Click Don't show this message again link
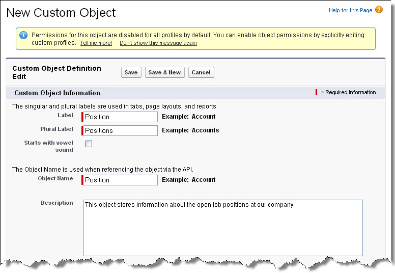This screenshot has width=395, height=273. click(158, 43)
